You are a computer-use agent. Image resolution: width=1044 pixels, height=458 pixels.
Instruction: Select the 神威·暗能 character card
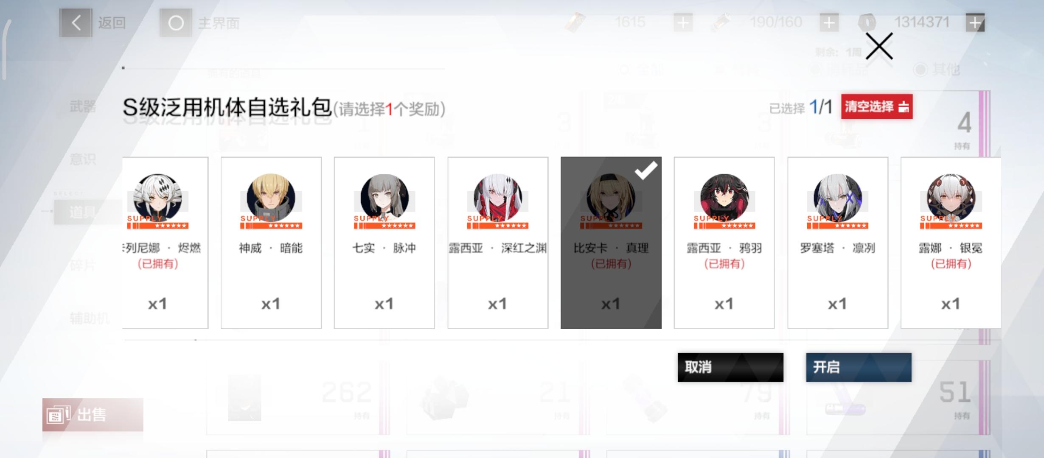(271, 243)
